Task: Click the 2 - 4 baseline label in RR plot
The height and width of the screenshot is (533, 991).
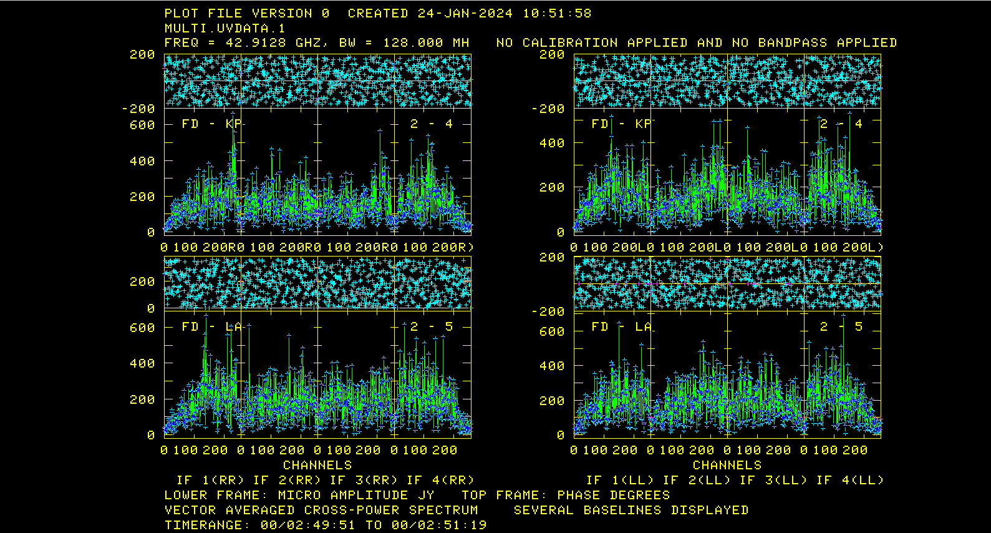Action: 431,124
